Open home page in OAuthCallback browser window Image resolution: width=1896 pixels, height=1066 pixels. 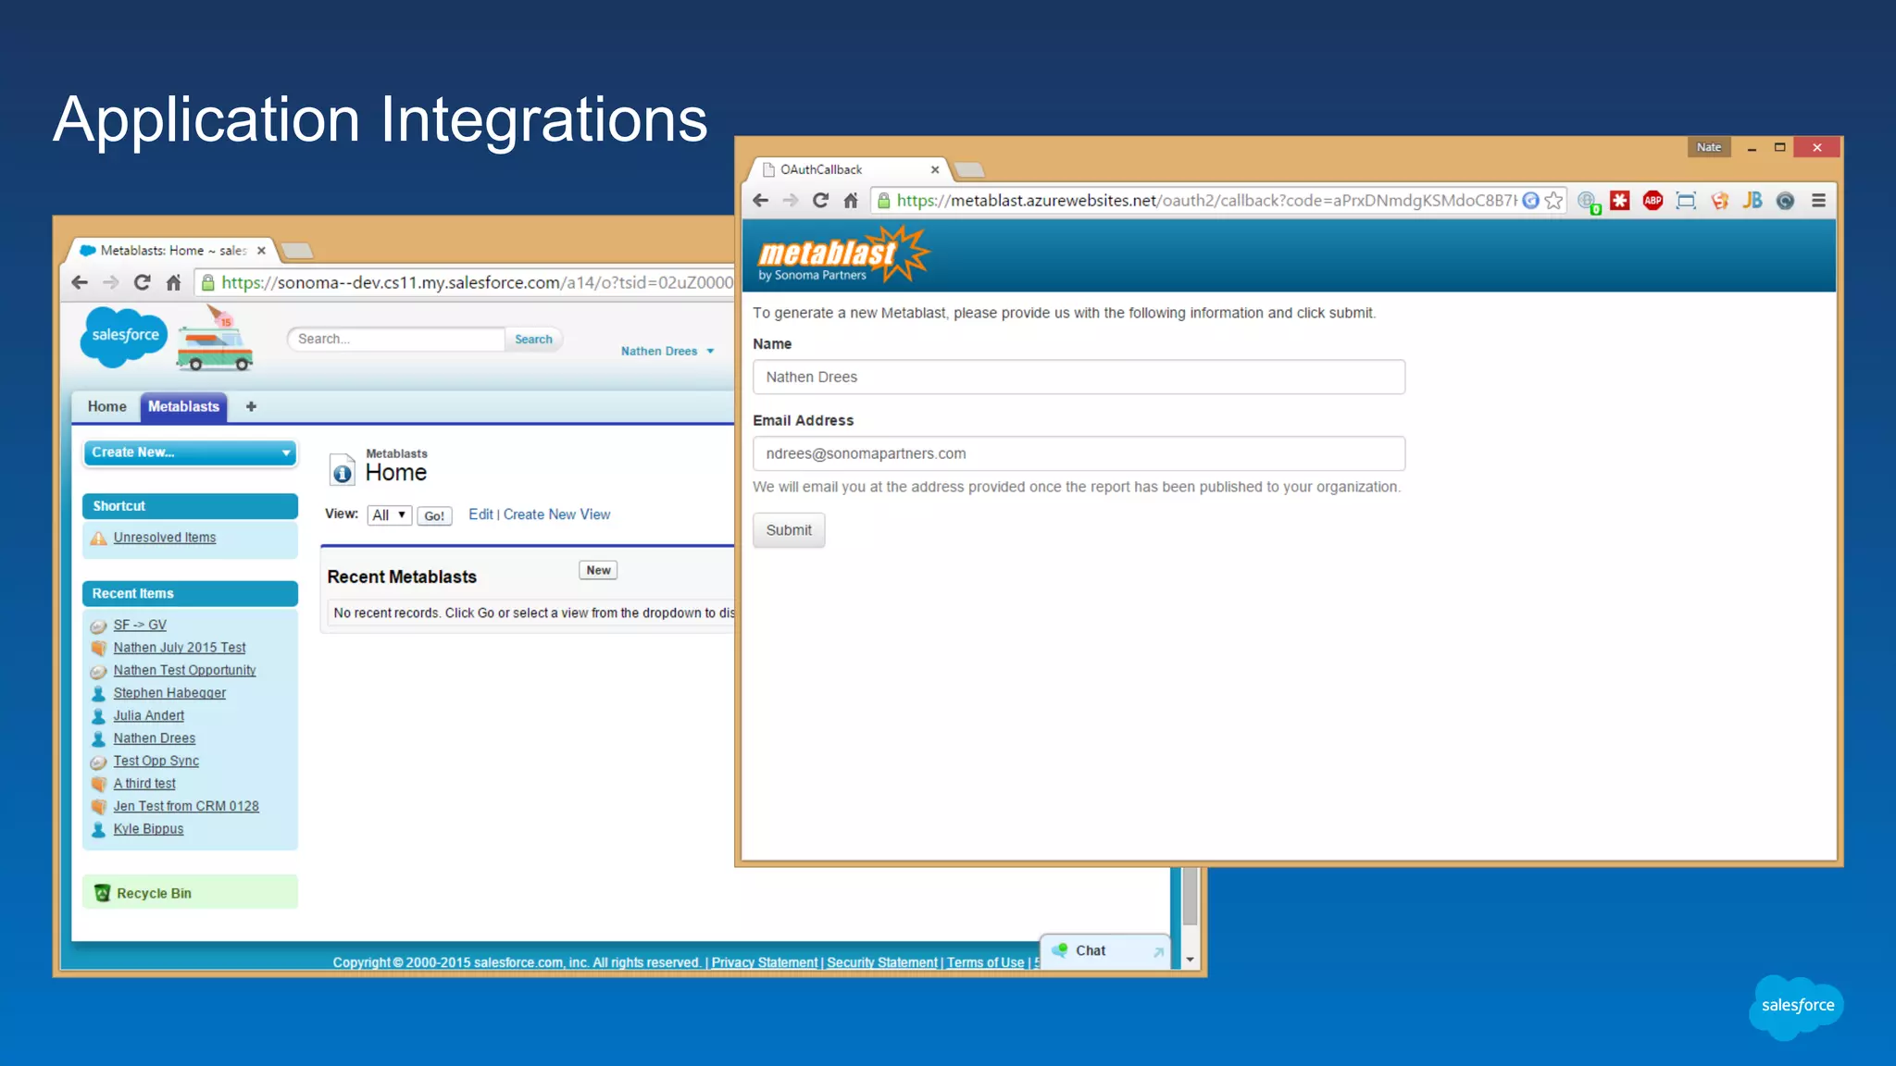pos(851,201)
